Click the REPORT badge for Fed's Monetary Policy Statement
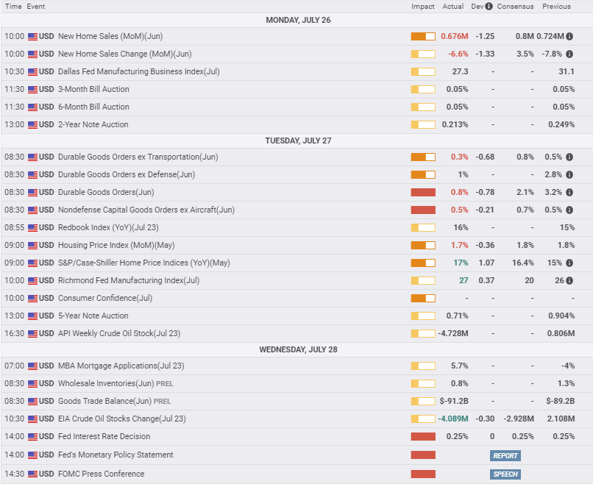The height and width of the screenshot is (484, 593). click(x=505, y=455)
